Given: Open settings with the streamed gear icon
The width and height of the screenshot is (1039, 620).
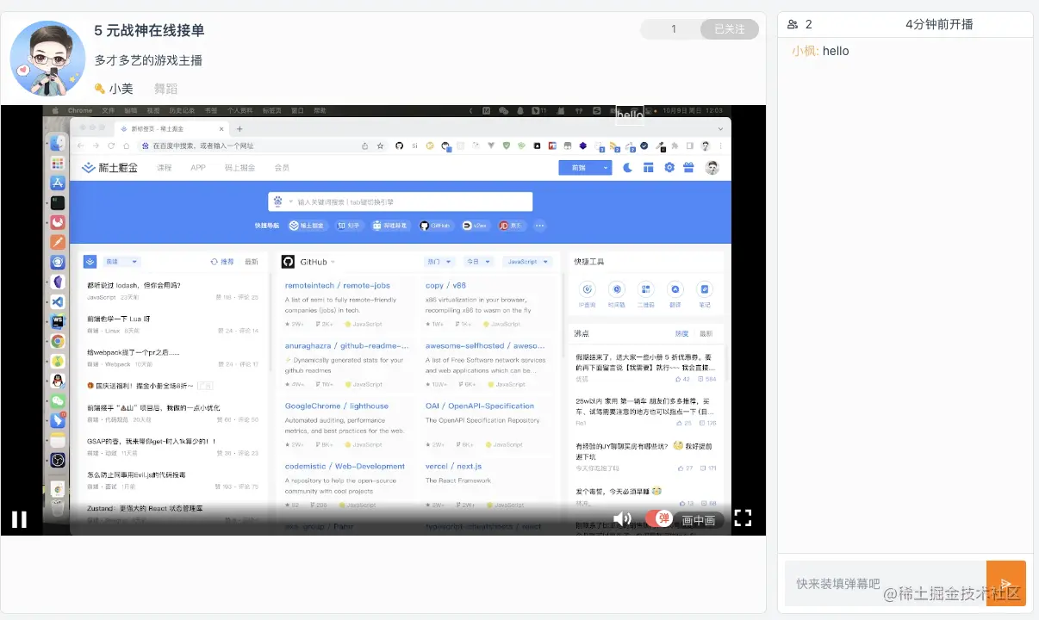Looking at the screenshot, I should pyautogui.click(x=669, y=168).
